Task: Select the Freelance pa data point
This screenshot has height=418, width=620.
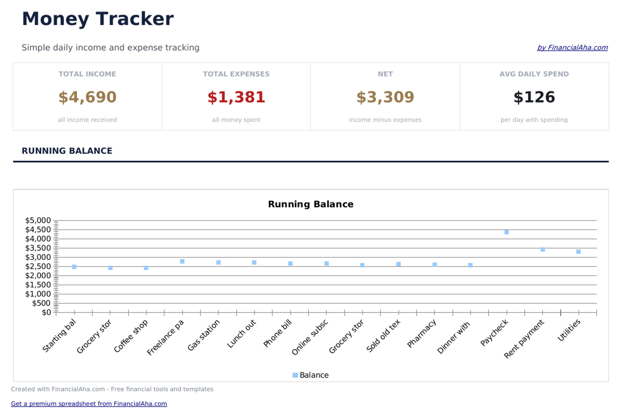Action: click(182, 261)
